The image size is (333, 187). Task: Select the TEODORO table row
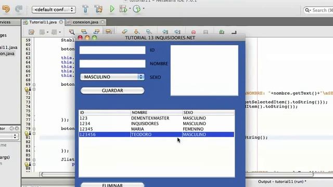tap(157, 135)
